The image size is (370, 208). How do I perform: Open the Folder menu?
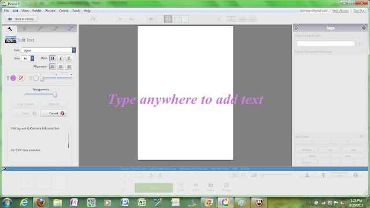click(x=37, y=11)
